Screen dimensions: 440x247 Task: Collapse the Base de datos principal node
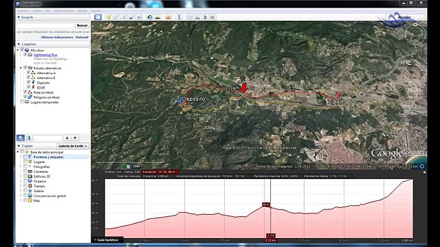(x=18, y=152)
